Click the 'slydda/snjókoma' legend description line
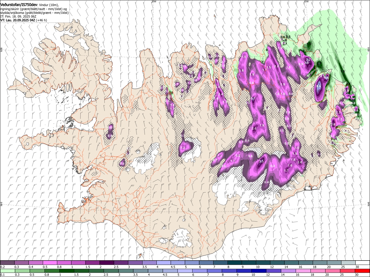The height and width of the screenshot is (277, 370). 34,13
